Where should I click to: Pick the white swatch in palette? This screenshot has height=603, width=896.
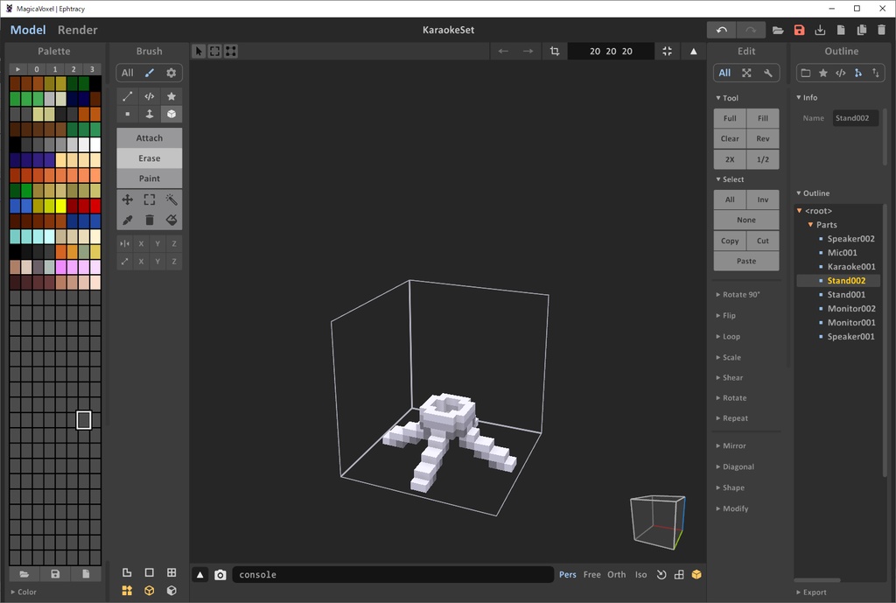[x=94, y=144]
